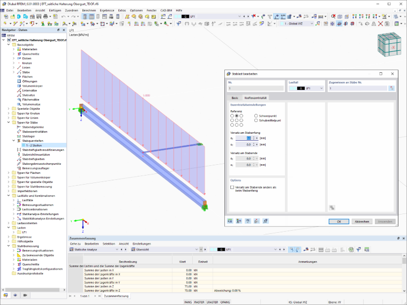Screen dimensions: 407x305
Task: Open the Ergebnisse menu
Action: click(107, 10)
